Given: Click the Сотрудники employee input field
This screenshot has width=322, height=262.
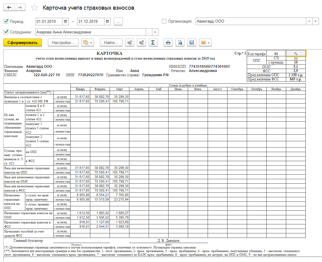Looking at the screenshot, I should (90, 32).
